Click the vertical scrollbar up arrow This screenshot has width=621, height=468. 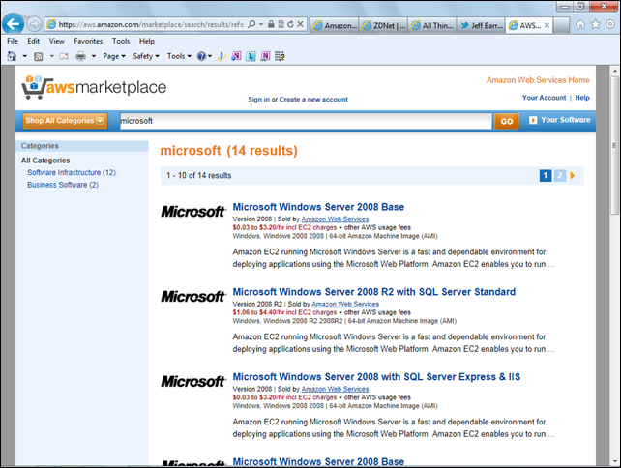click(614, 72)
